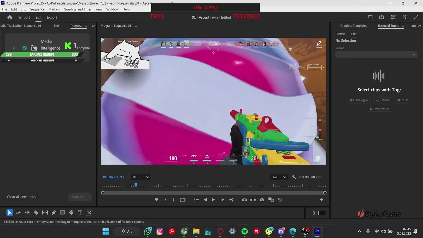Toggle the SFX tag

(403, 100)
